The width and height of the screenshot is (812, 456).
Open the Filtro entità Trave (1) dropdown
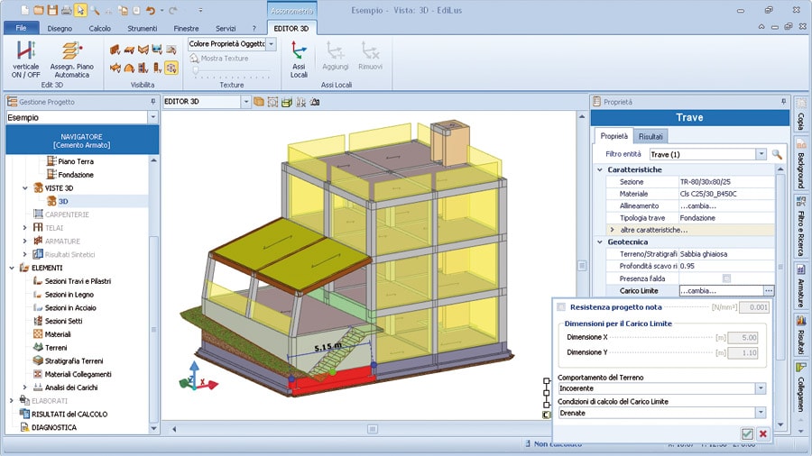pyautogui.click(x=761, y=154)
